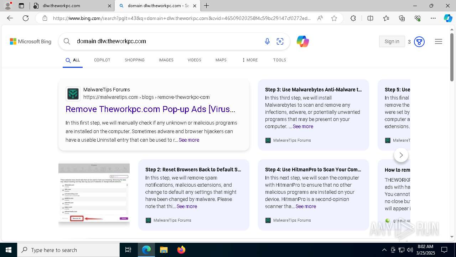Open MalwareTips Forums site icon
456x257 pixels.
tap(73, 94)
